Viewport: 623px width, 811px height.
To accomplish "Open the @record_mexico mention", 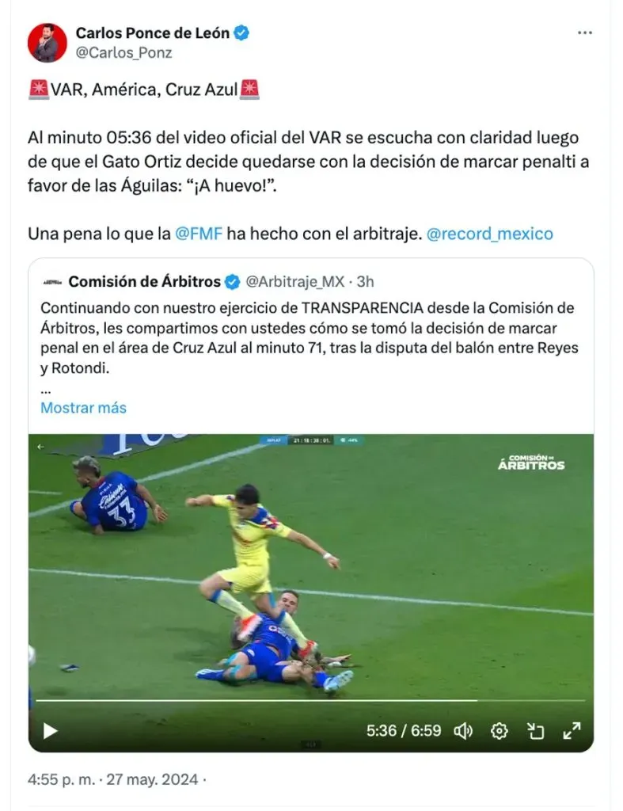I will [x=489, y=234].
